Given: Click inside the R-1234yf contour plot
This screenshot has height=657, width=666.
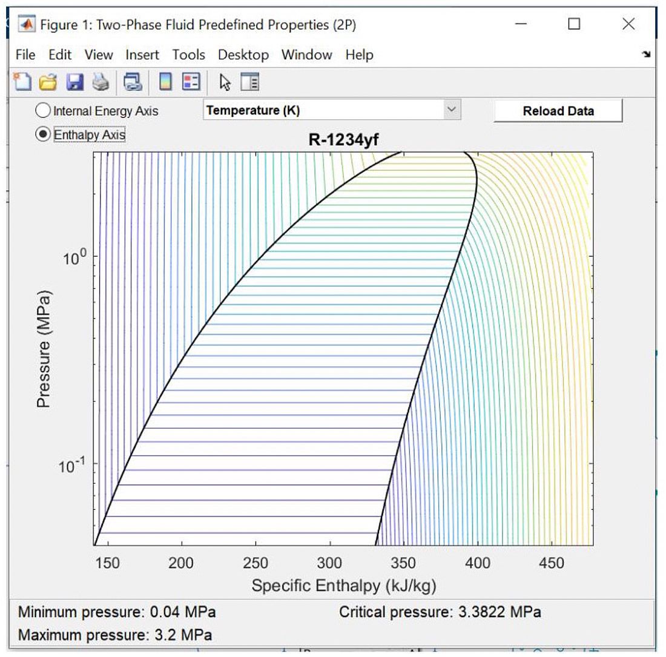Looking at the screenshot, I should pyautogui.click(x=345, y=345).
